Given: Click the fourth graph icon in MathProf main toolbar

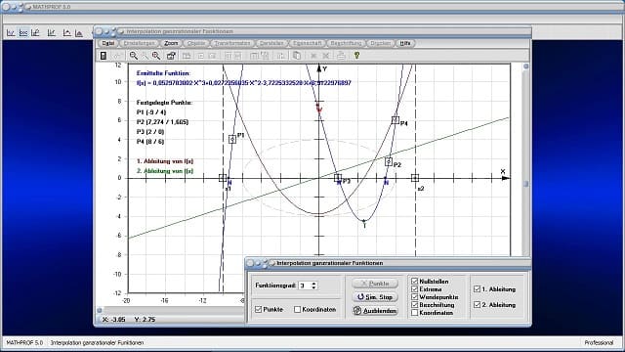Looking at the screenshot, I should coord(52,32).
